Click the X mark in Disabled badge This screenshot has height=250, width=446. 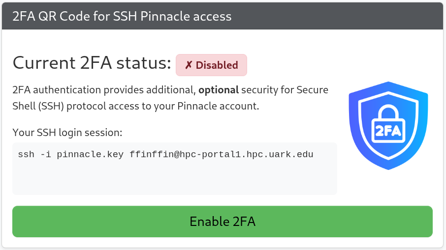click(x=188, y=65)
